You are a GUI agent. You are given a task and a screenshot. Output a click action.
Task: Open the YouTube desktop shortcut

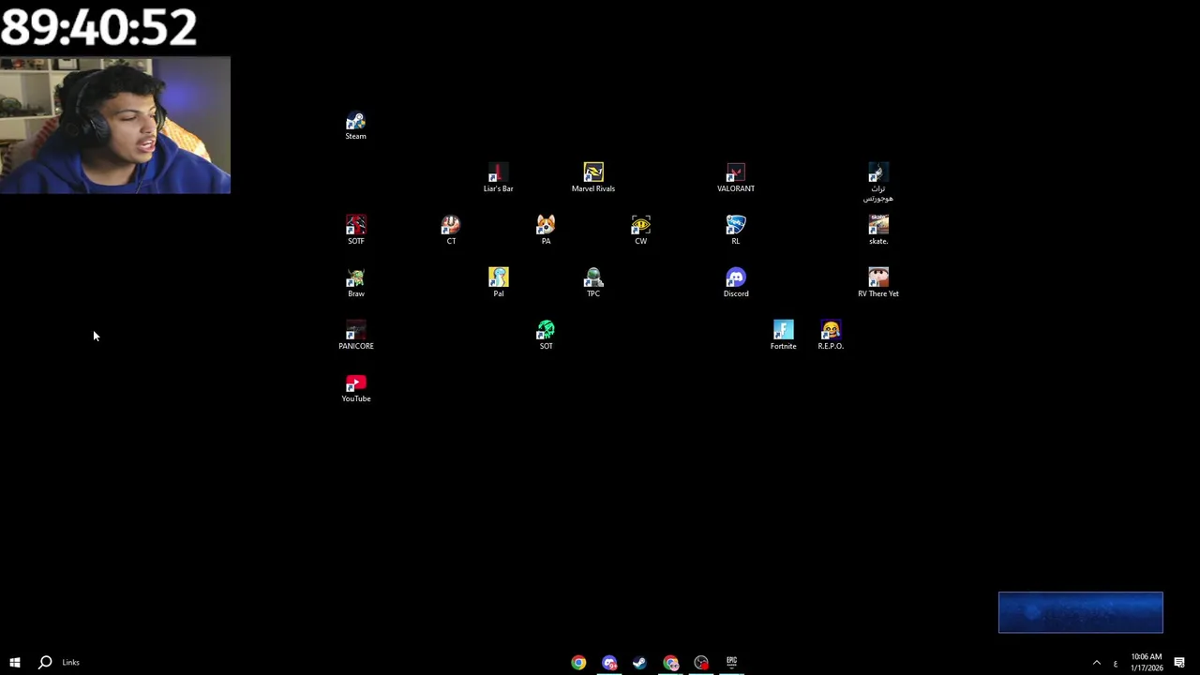click(356, 388)
